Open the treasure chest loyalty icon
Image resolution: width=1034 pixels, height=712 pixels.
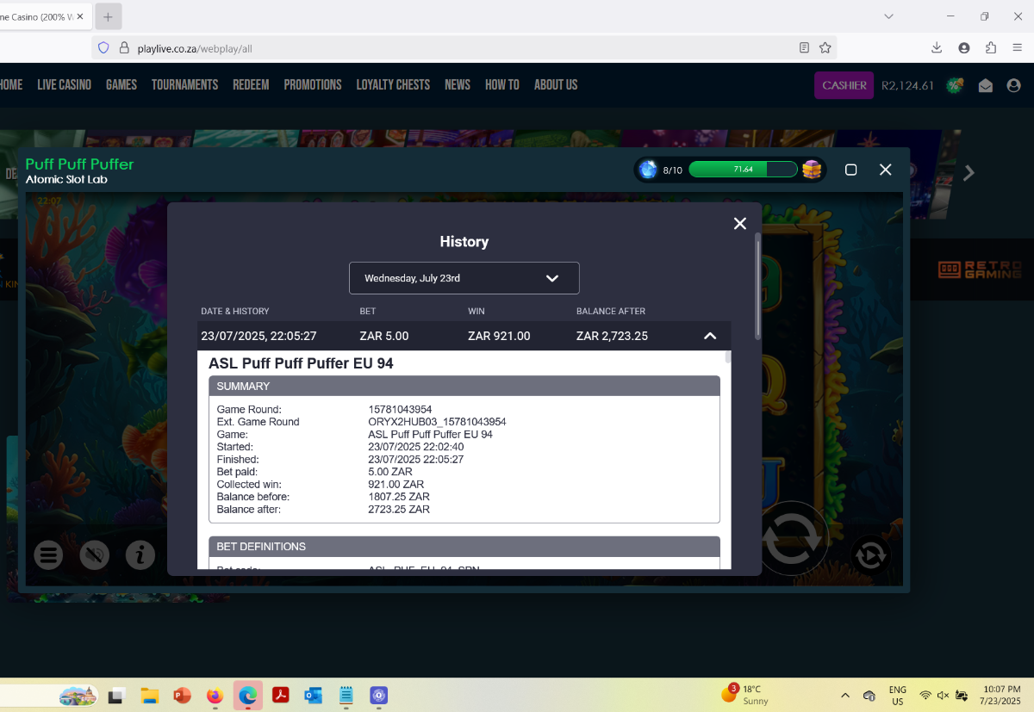pyautogui.click(x=812, y=170)
